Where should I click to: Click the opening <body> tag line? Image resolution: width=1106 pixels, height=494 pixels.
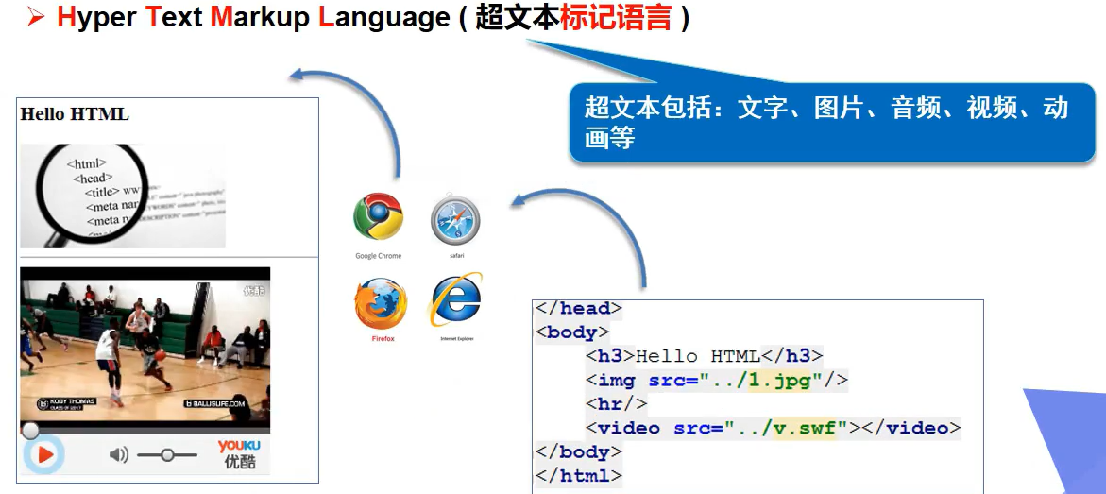(572, 332)
